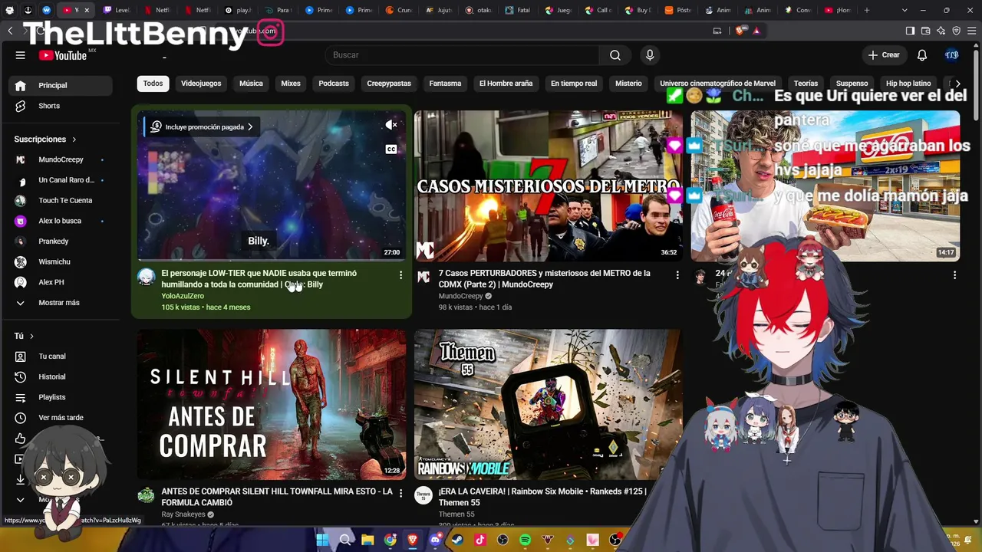The height and width of the screenshot is (552, 982).
Task: Open the Brave main menu
Action: [971, 31]
